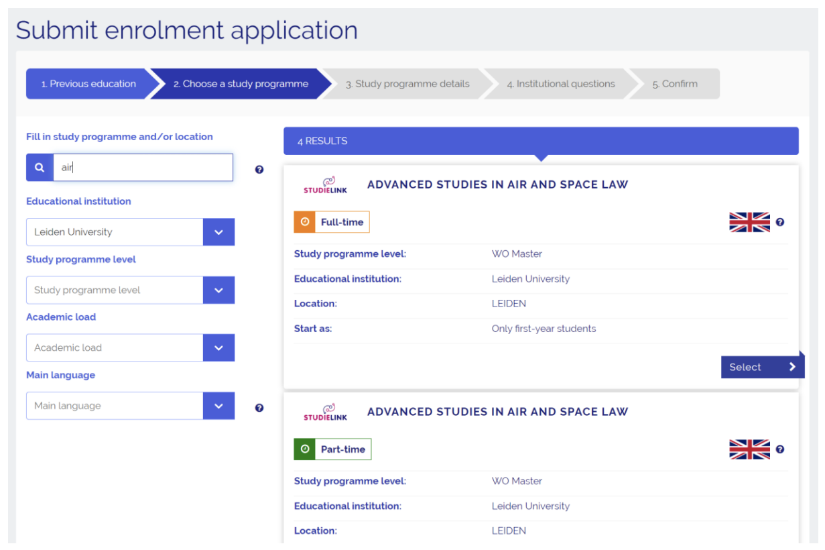Open the Academic load dropdown
Image resolution: width=825 pixels, height=550 pixels.
click(x=218, y=348)
